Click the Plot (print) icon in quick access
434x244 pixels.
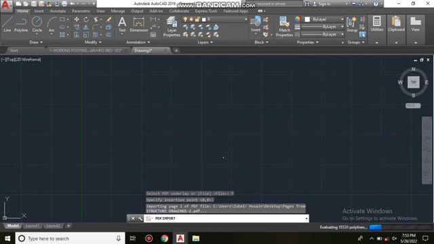pos(64,4)
